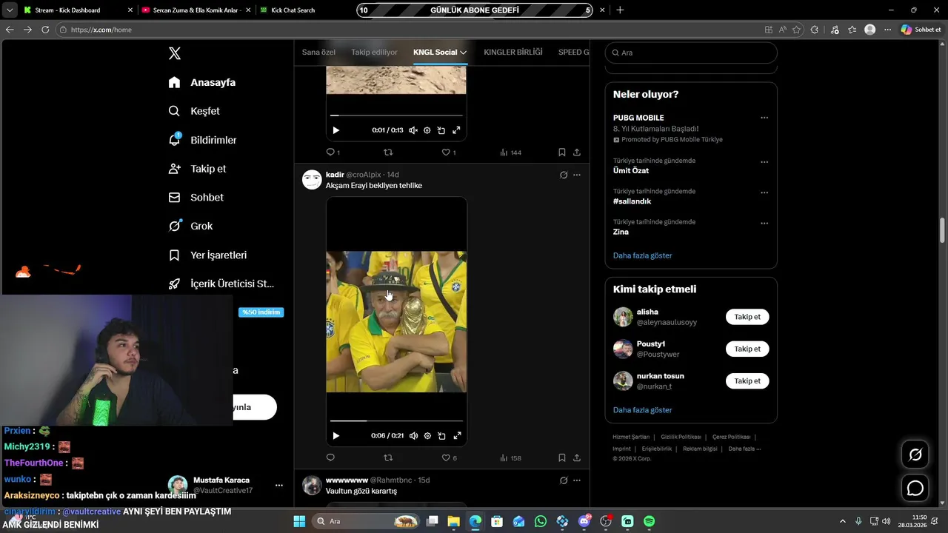Open options for Ümit Özat trend

(x=764, y=162)
